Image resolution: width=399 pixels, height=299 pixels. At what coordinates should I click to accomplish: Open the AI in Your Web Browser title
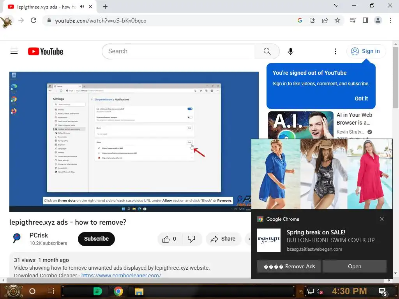[x=354, y=119]
